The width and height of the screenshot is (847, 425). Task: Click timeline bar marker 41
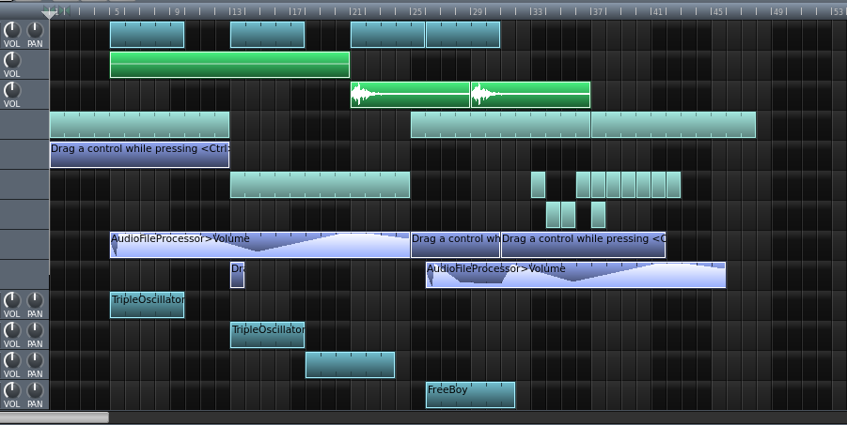pyautogui.click(x=658, y=11)
